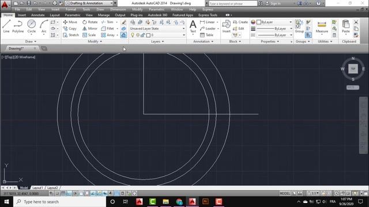Activate the Rotate command
The width and height of the screenshot is (369, 207).
[90, 22]
